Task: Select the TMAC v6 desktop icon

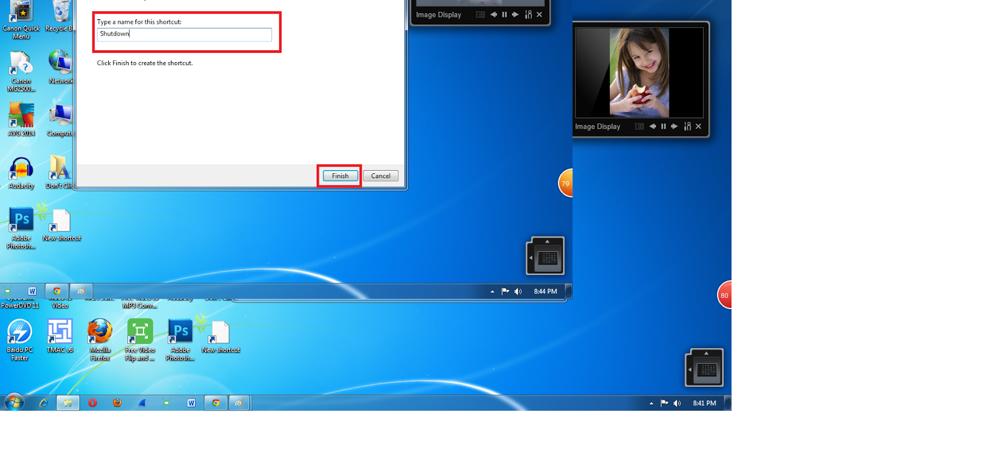Action: pos(60,336)
